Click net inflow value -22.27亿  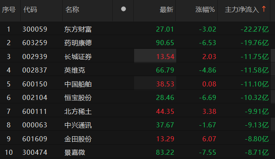point(255,29)
